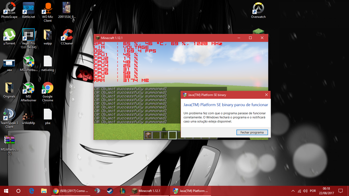Show hidden system tray icons
The width and height of the screenshot is (349, 196).
(293, 191)
